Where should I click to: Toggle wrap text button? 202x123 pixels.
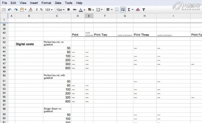coord(123,10)
